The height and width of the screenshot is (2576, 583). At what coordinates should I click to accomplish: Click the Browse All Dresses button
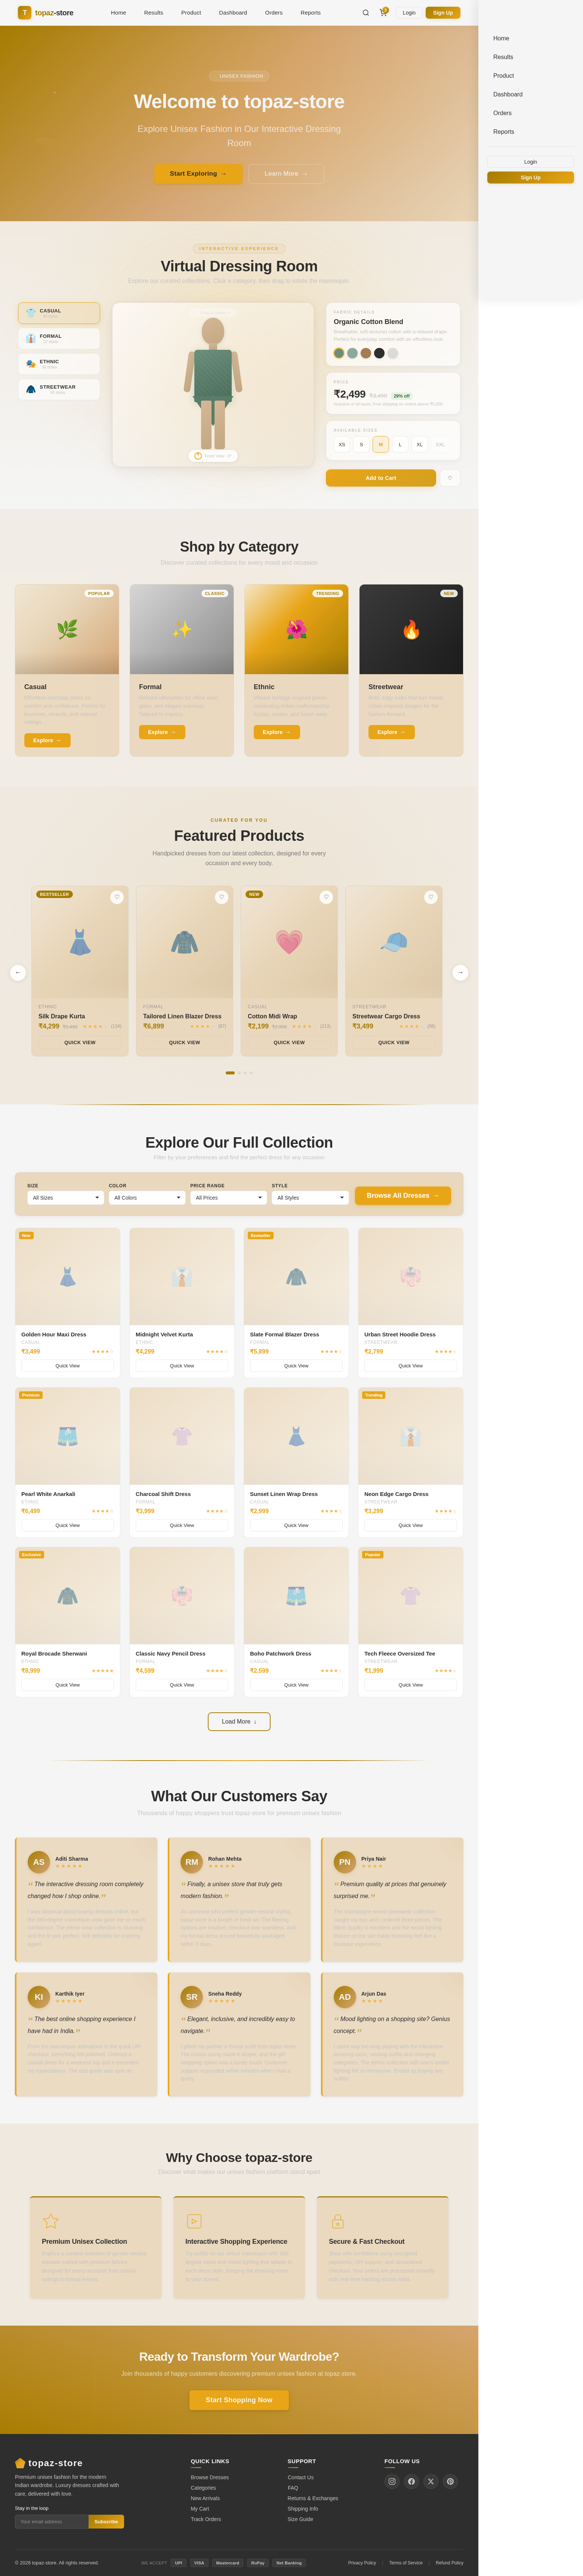click(402, 1196)
